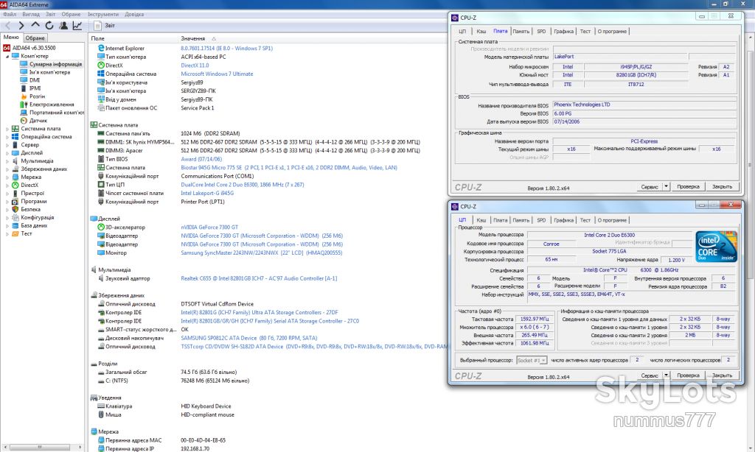Open Сервис dropdown arrow in upper CPU-Z
Image resolution: width=755 pixels, height=452 pixels.
(x=666, y=186)
